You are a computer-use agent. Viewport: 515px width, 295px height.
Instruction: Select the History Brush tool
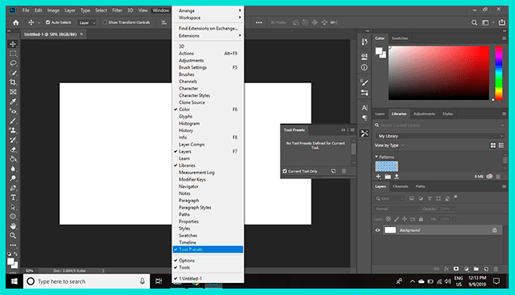[x=13, y=140]
